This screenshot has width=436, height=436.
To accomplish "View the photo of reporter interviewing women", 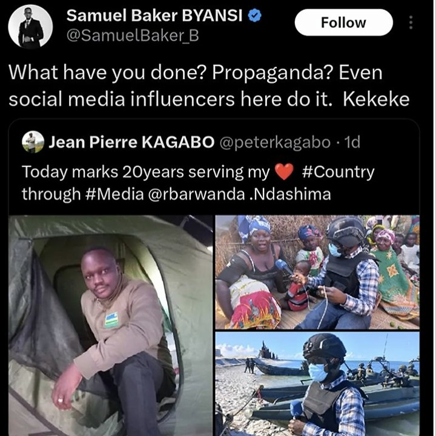I will [317, 272].
